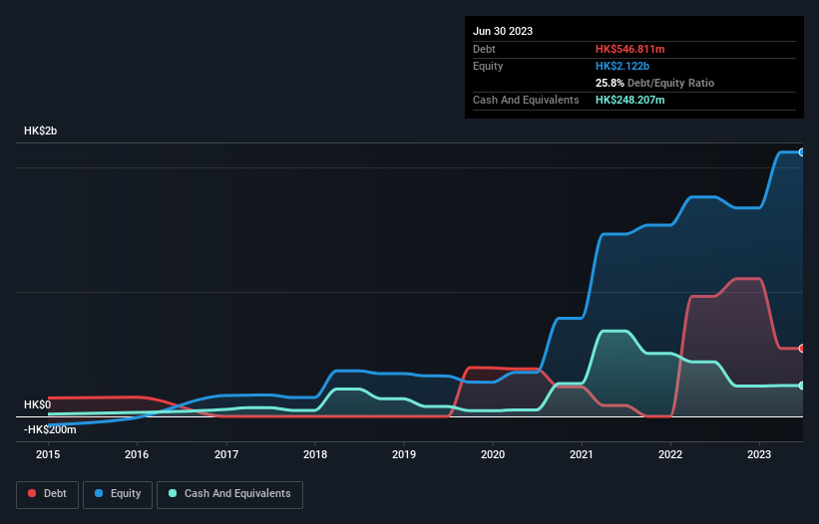Click the HK$0 y-axis label

tap(38, 405)
